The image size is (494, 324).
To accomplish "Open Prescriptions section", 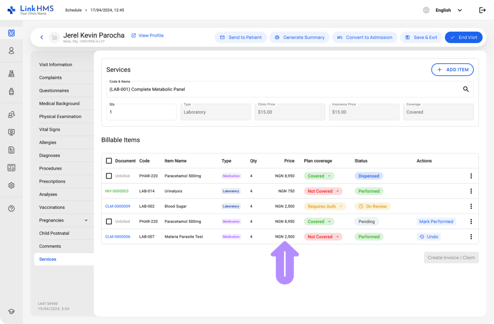I will click(52, 181).
